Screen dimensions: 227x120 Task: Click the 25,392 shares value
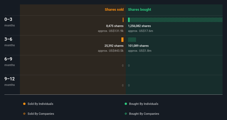(114, 46)
